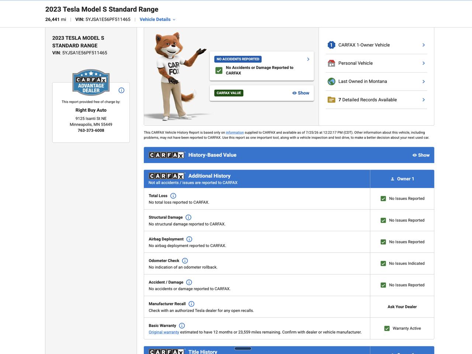The height and width of the screenshot is (354, 472).
Task: Click the CARFAX Advantage Dealer badge
Action: click(91, 82)
